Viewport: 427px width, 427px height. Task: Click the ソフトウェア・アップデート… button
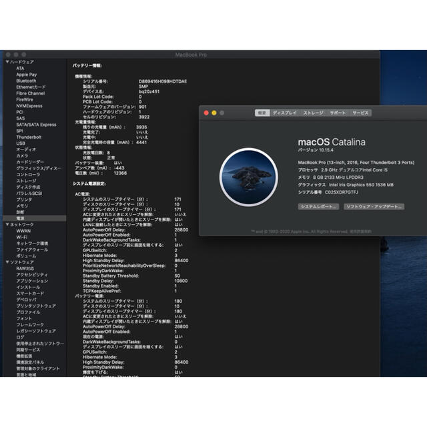pos(374,207)
